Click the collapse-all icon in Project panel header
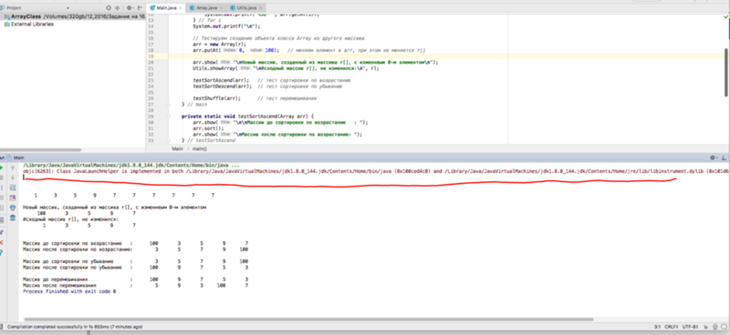The image size is (730, 335). tap(118, 8)
